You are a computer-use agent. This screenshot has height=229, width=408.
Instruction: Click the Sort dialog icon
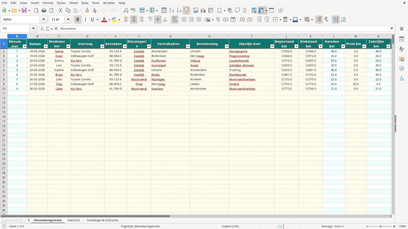164,11
